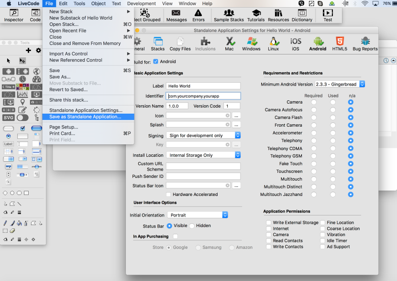Open the Mac build settings
This screenshot has height=281, width=397.
230,44
